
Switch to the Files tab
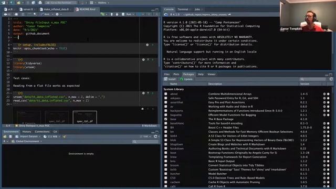click(167, 74)
